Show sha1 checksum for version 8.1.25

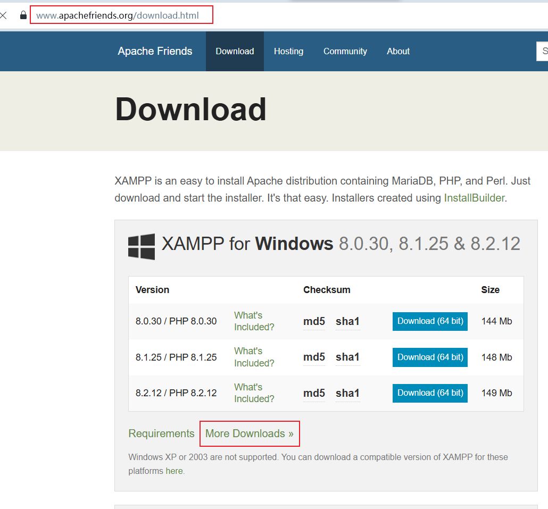tap(347, 357)
